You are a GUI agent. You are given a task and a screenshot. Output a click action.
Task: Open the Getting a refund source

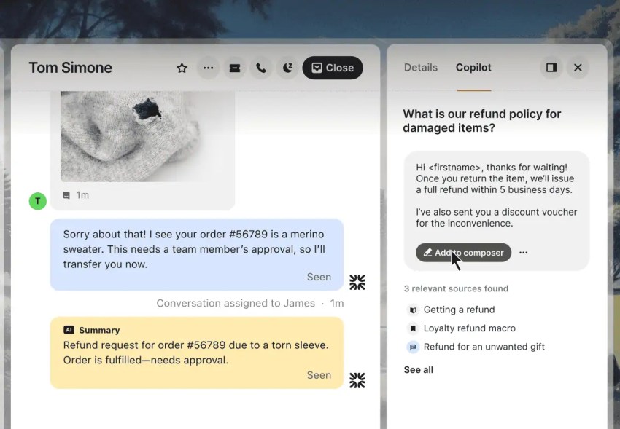tap(459, 310)
